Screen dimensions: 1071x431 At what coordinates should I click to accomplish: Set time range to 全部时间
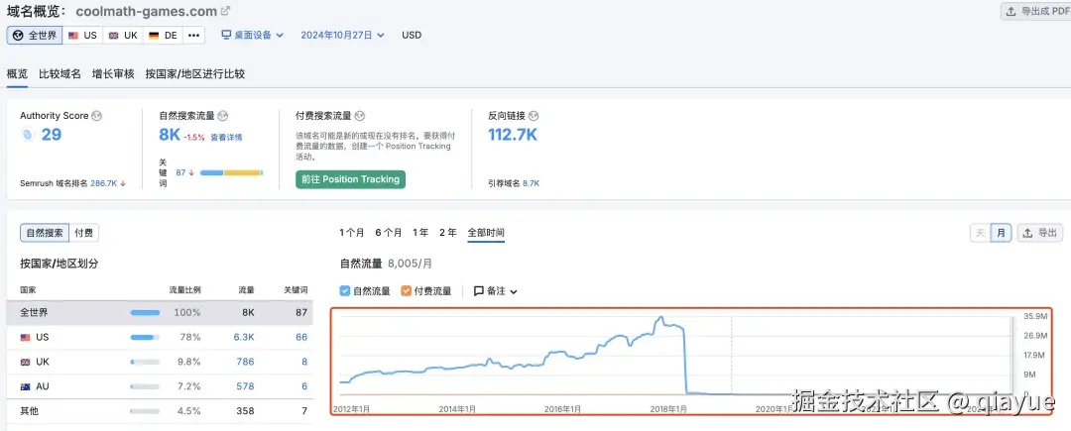coord(486,233)
